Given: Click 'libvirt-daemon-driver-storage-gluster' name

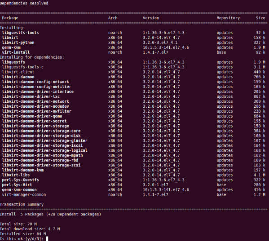Looking at the screenshot, I should coord(45,140).
